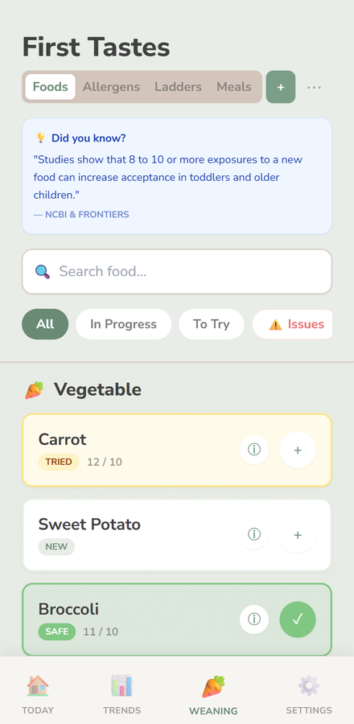Open Settings gear in bottom navigation

pos(309,694)
